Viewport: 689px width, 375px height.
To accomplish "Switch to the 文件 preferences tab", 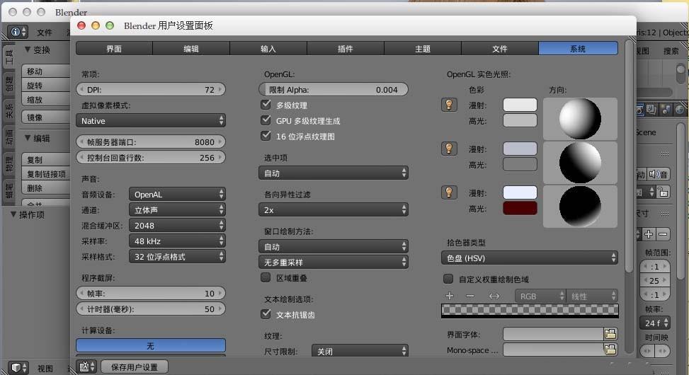I will coord(500,48).
